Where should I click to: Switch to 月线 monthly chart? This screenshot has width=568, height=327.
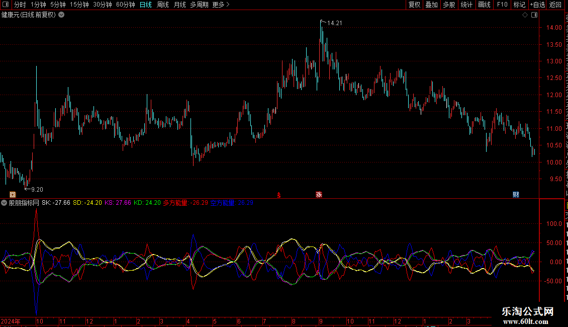click(179, 5)
